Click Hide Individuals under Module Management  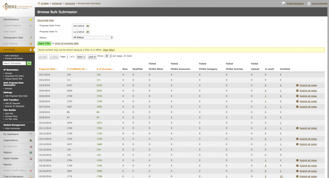click(13, 129)
